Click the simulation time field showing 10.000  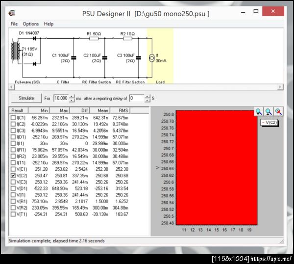click(61, 99)
